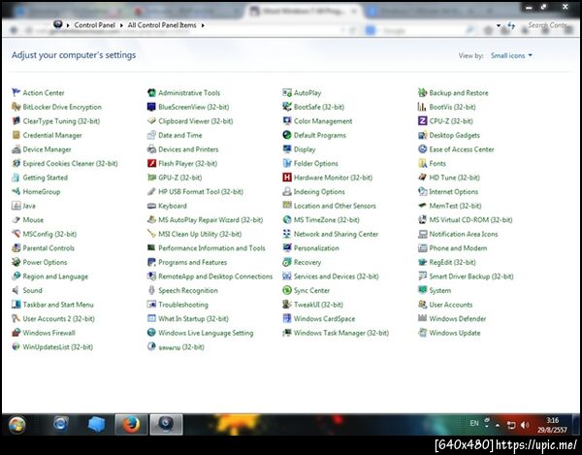Open WinUpdatesList (32-bit) link
The width and height of the screenshot is (582, 455).
(58, 346)
